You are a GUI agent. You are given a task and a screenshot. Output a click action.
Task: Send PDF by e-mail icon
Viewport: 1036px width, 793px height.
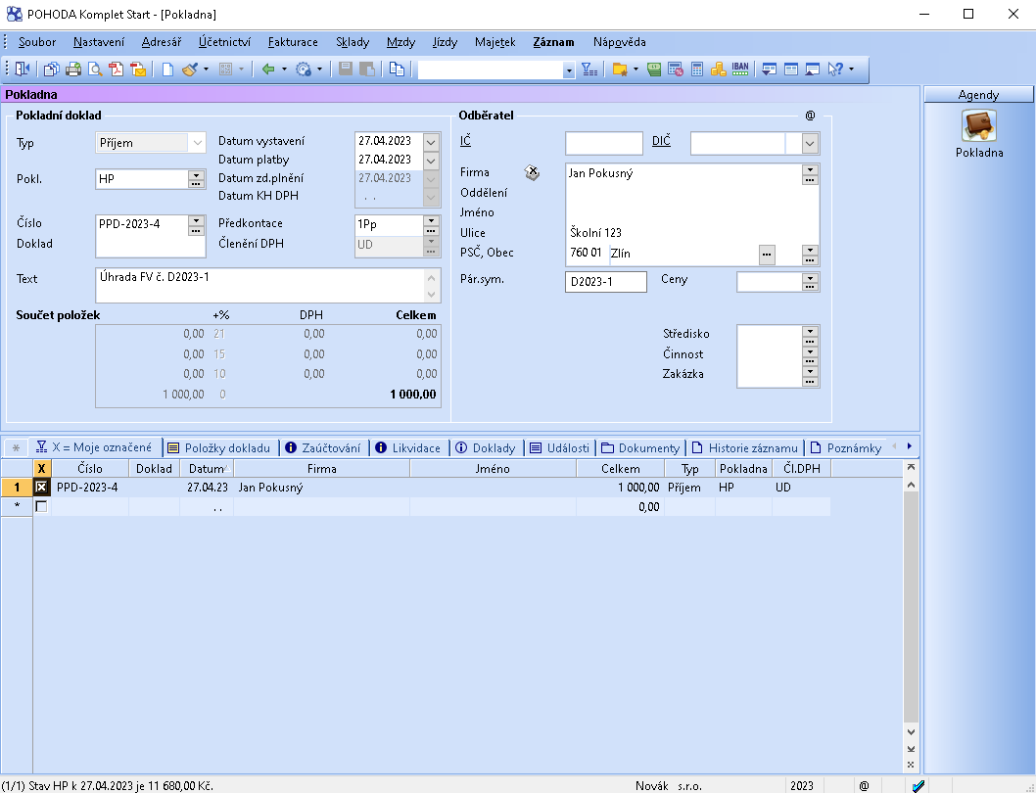(x=139, y=69)
